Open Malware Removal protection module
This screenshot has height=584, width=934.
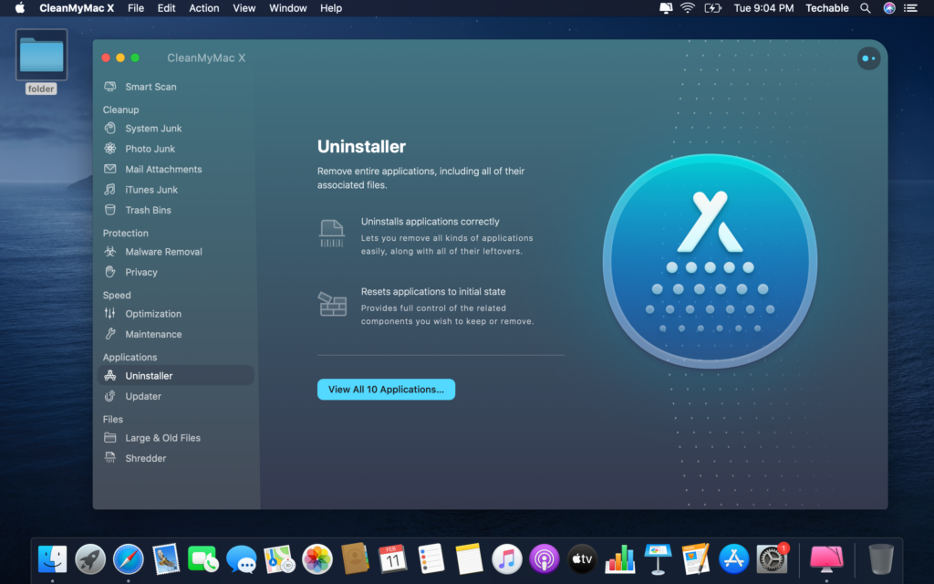[x=163, y=252]
